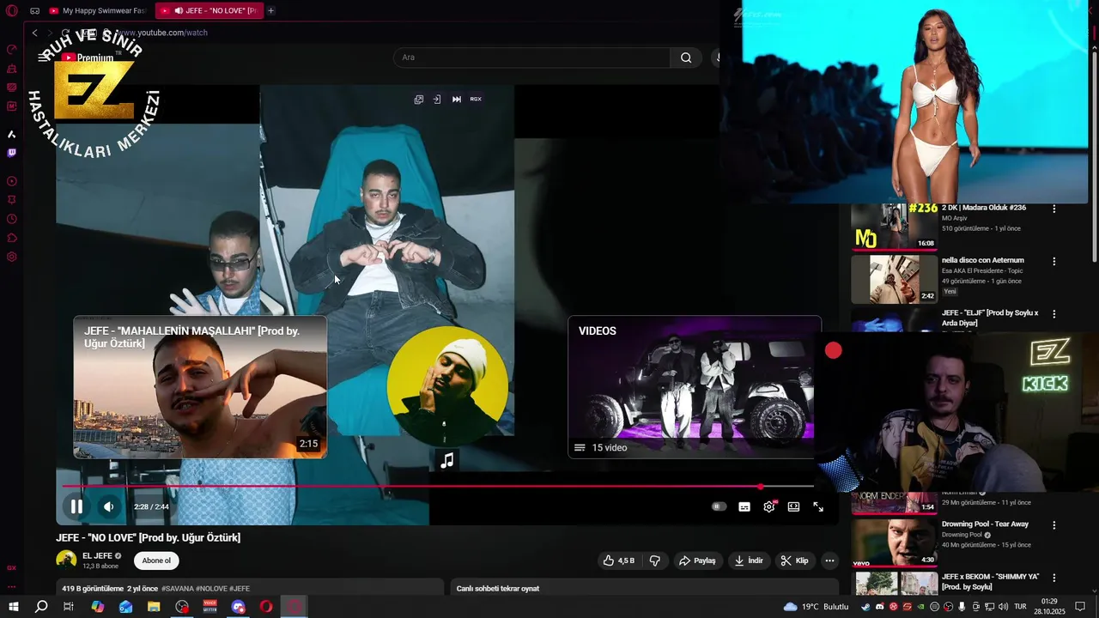1099x618 pixels.
Task: Open Extensions cube icon in sidebar
Action: coord(12,238)
